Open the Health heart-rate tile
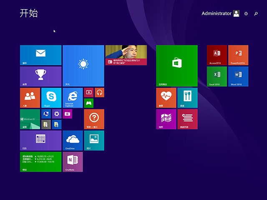This screenshot has height=200, width=267. tap(166, 98)
